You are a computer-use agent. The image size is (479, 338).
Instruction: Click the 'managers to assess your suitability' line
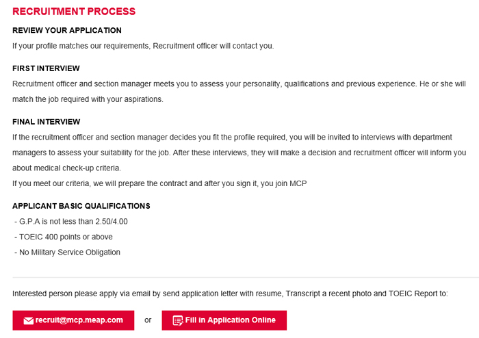(239, 153)
